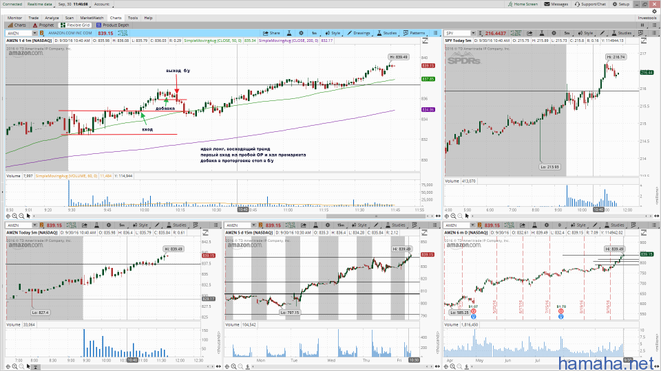Switch to the Analyze tab
This screenshot has width=661, height=371.
52,18
